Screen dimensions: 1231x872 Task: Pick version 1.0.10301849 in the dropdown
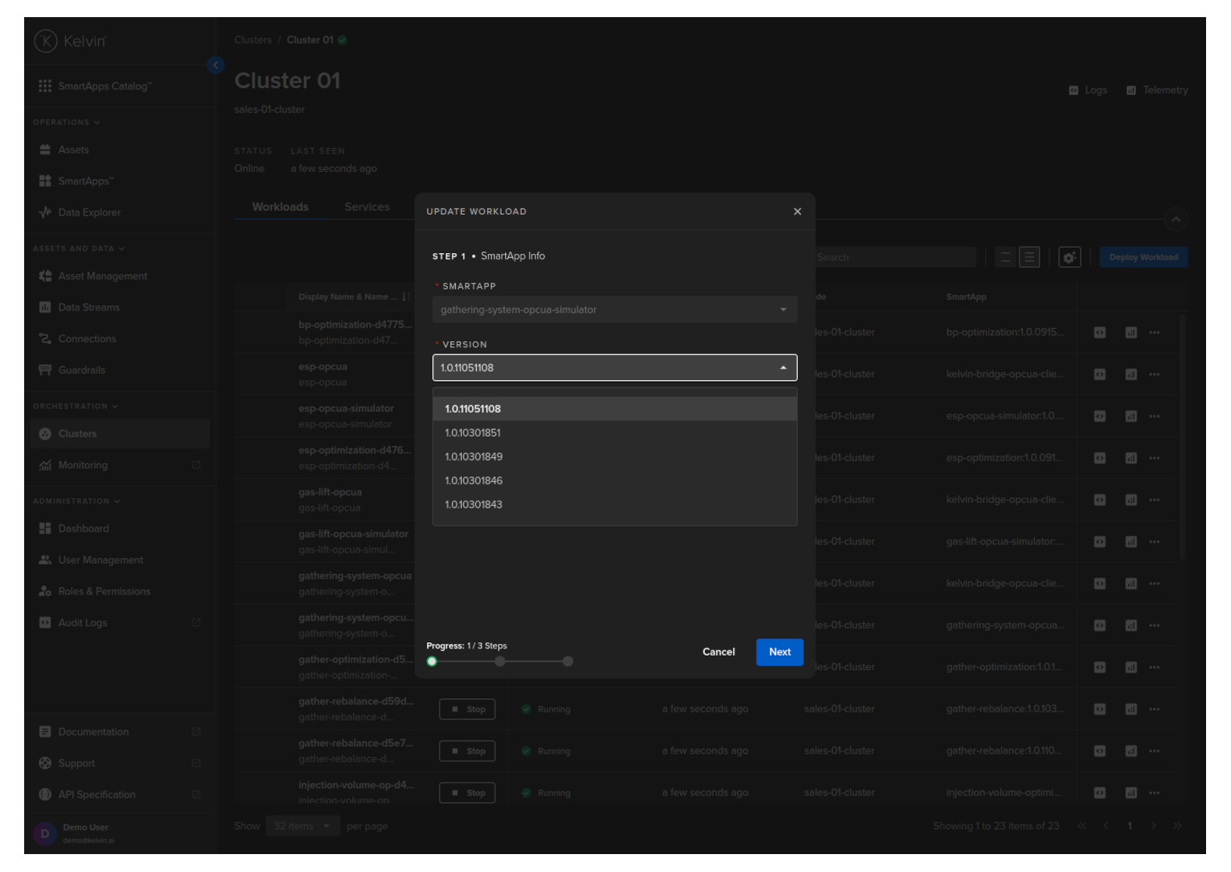[x=474, y=457]
